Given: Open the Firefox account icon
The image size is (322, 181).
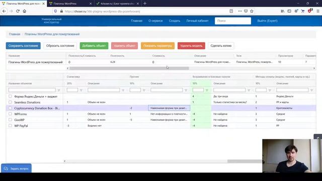Looking at the screenshot, I should click(x=296, y=11).
